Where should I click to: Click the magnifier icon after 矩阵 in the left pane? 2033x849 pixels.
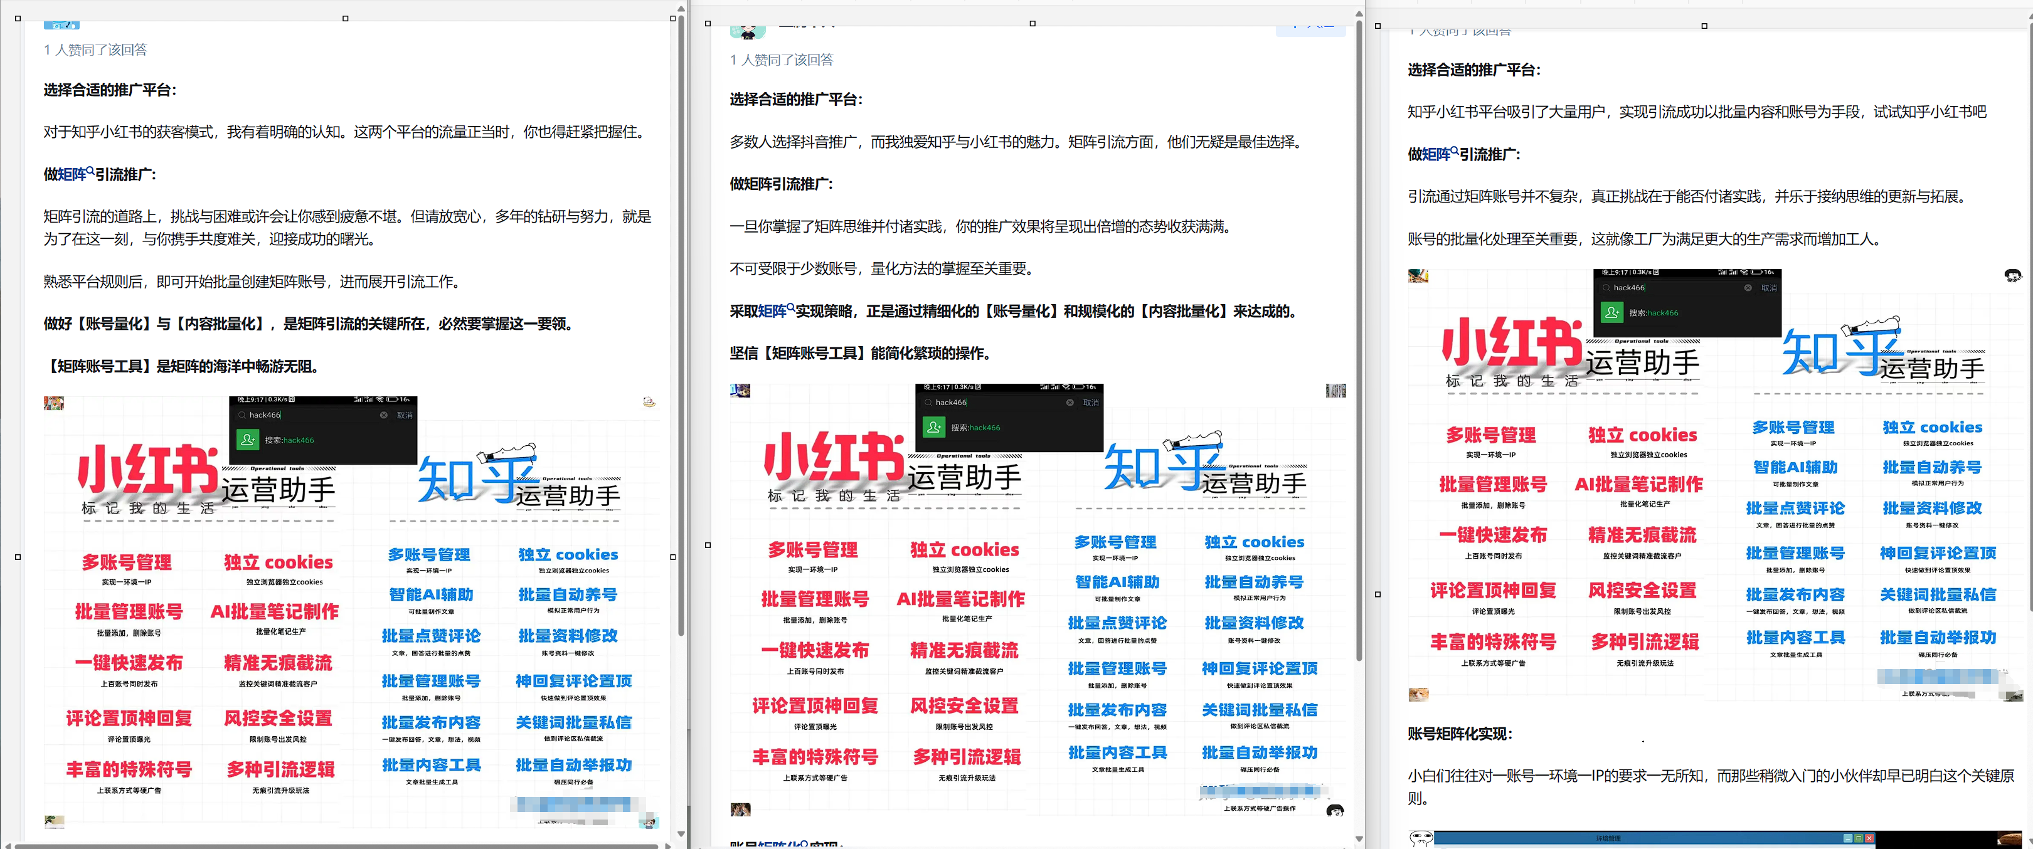click(x=91, y=171)
